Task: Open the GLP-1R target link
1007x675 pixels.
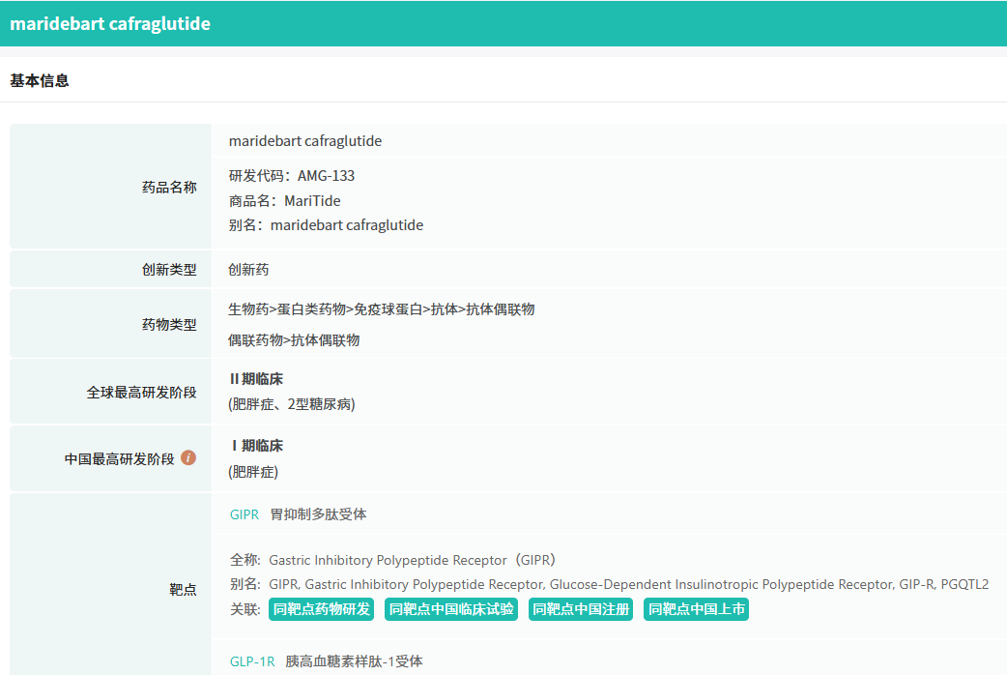Action: coord(251,661)
